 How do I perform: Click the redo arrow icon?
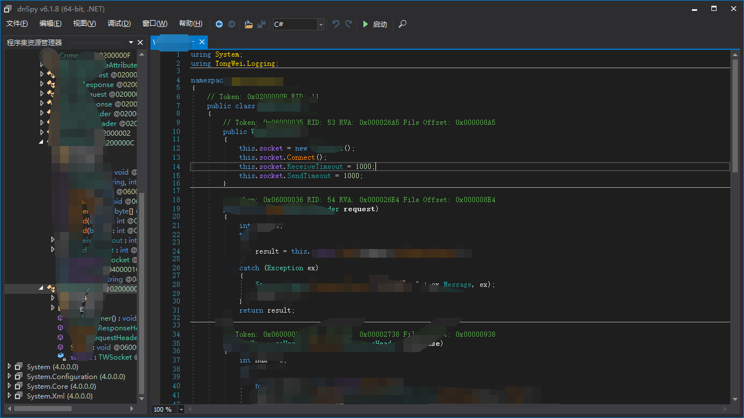click(x=349, y=24)
